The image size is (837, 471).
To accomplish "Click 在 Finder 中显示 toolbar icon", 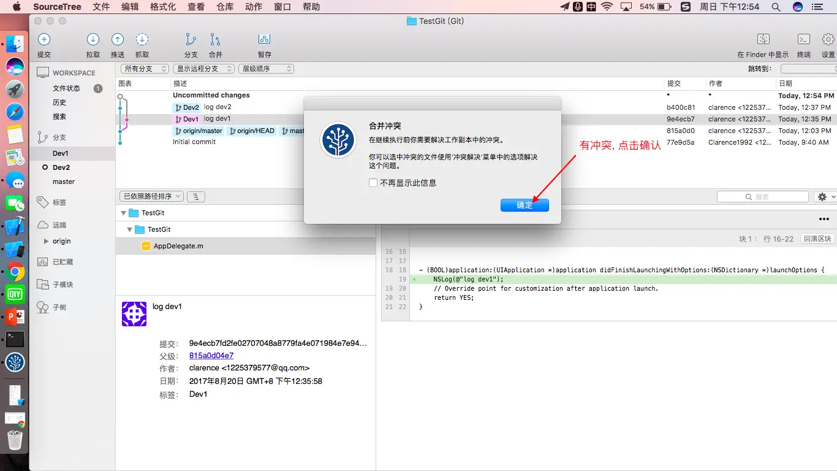I will pos(763,39).
